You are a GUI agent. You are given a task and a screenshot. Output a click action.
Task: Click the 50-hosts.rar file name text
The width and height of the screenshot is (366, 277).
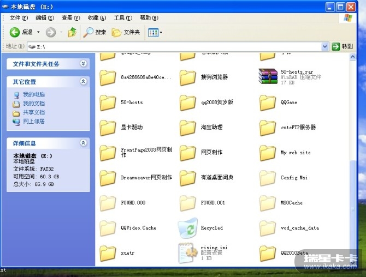pyautogui.click(x=297, y=72)
